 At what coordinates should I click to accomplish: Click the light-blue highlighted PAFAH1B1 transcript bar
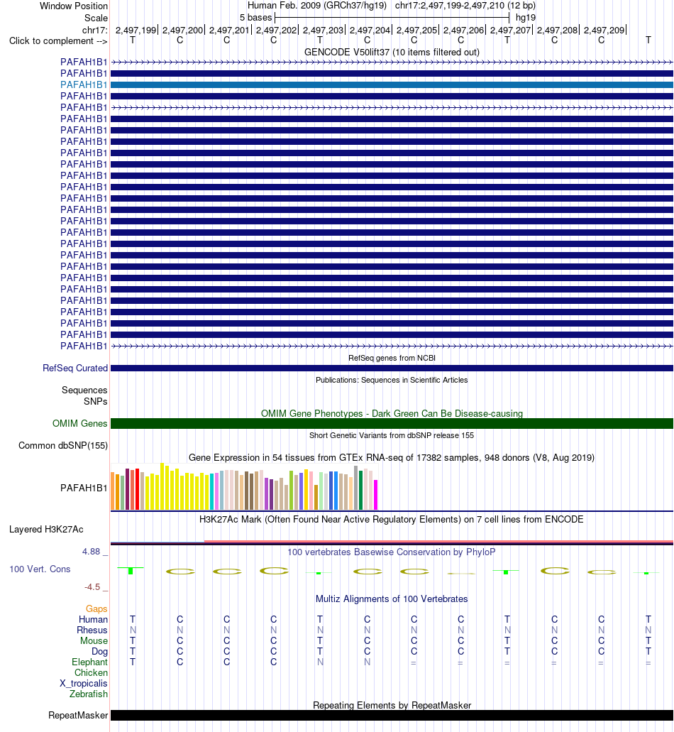click(x=392, y=85)
